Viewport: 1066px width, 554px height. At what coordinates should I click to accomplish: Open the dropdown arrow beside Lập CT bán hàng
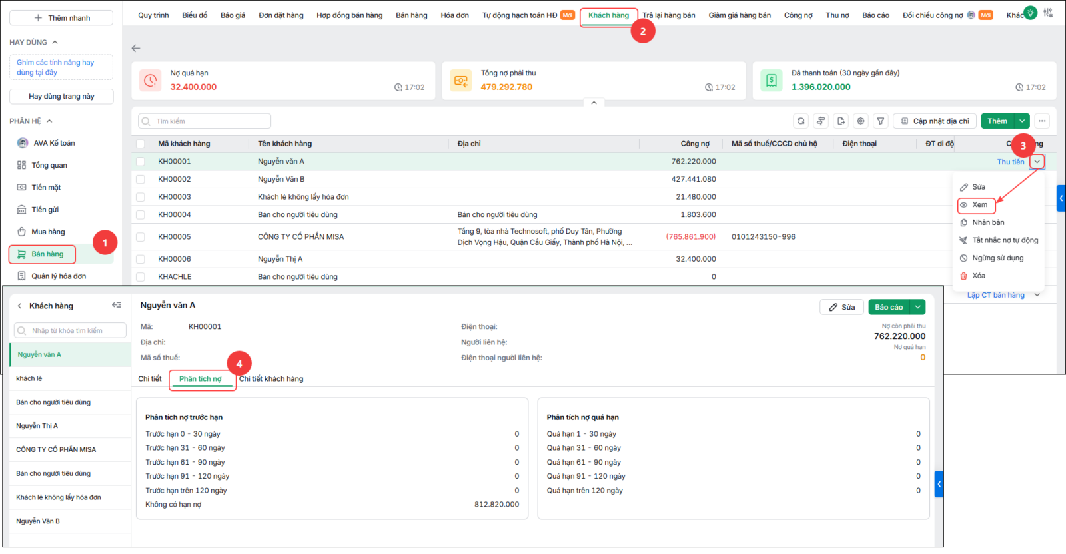click(x=1037, y=295)
